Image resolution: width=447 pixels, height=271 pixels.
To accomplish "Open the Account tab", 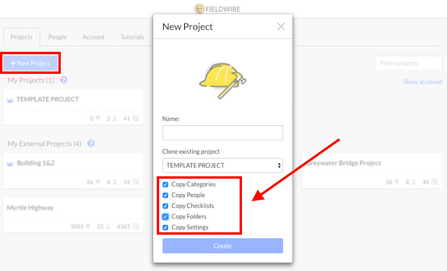I will [94, 37].
